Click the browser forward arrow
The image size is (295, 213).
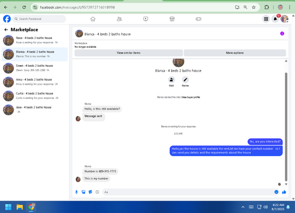tap(15, 7)
